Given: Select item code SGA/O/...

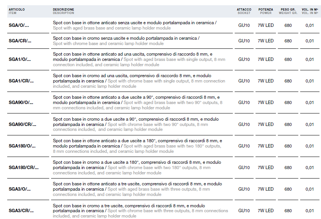Looking at the screenshot, I should point(19,25).
